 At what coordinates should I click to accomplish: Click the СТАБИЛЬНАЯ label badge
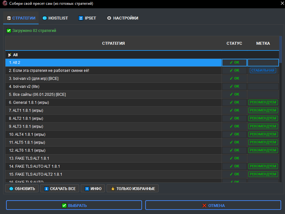point(263,70)
